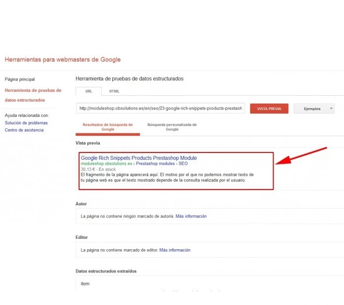Select Herramienta de pruebas de datos estructurados sidebar link
This screenshot has height=305, width=344.
click(x=33, y=95)
